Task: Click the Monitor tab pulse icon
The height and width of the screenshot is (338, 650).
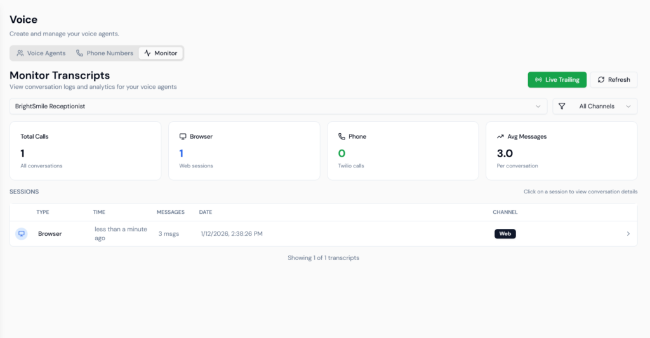Action: 147,53
